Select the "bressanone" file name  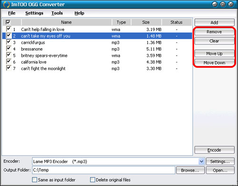32,49
